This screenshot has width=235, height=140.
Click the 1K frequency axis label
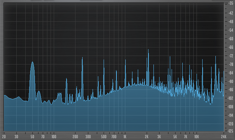125,137
